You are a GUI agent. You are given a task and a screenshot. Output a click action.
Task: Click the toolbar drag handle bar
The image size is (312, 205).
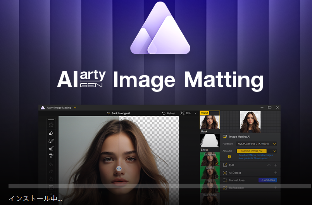pos(51,120)
